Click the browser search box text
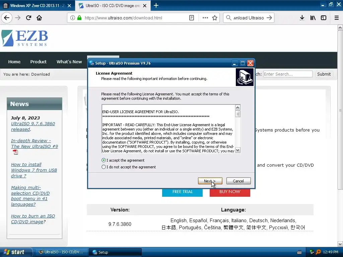Viewport: 343px width, 257px height. (x=249, y=18)
